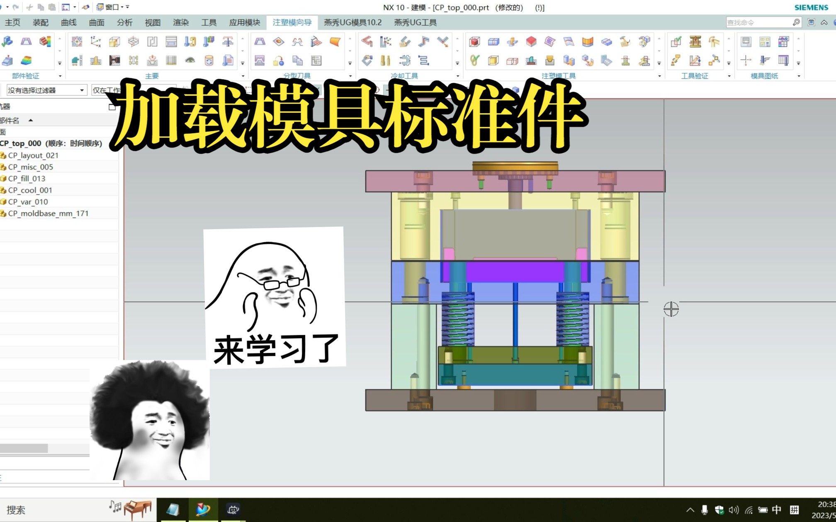Screen dimensions: 836x522
Task: Expand the 主要 group options arrow
Action: coord(243,76)
